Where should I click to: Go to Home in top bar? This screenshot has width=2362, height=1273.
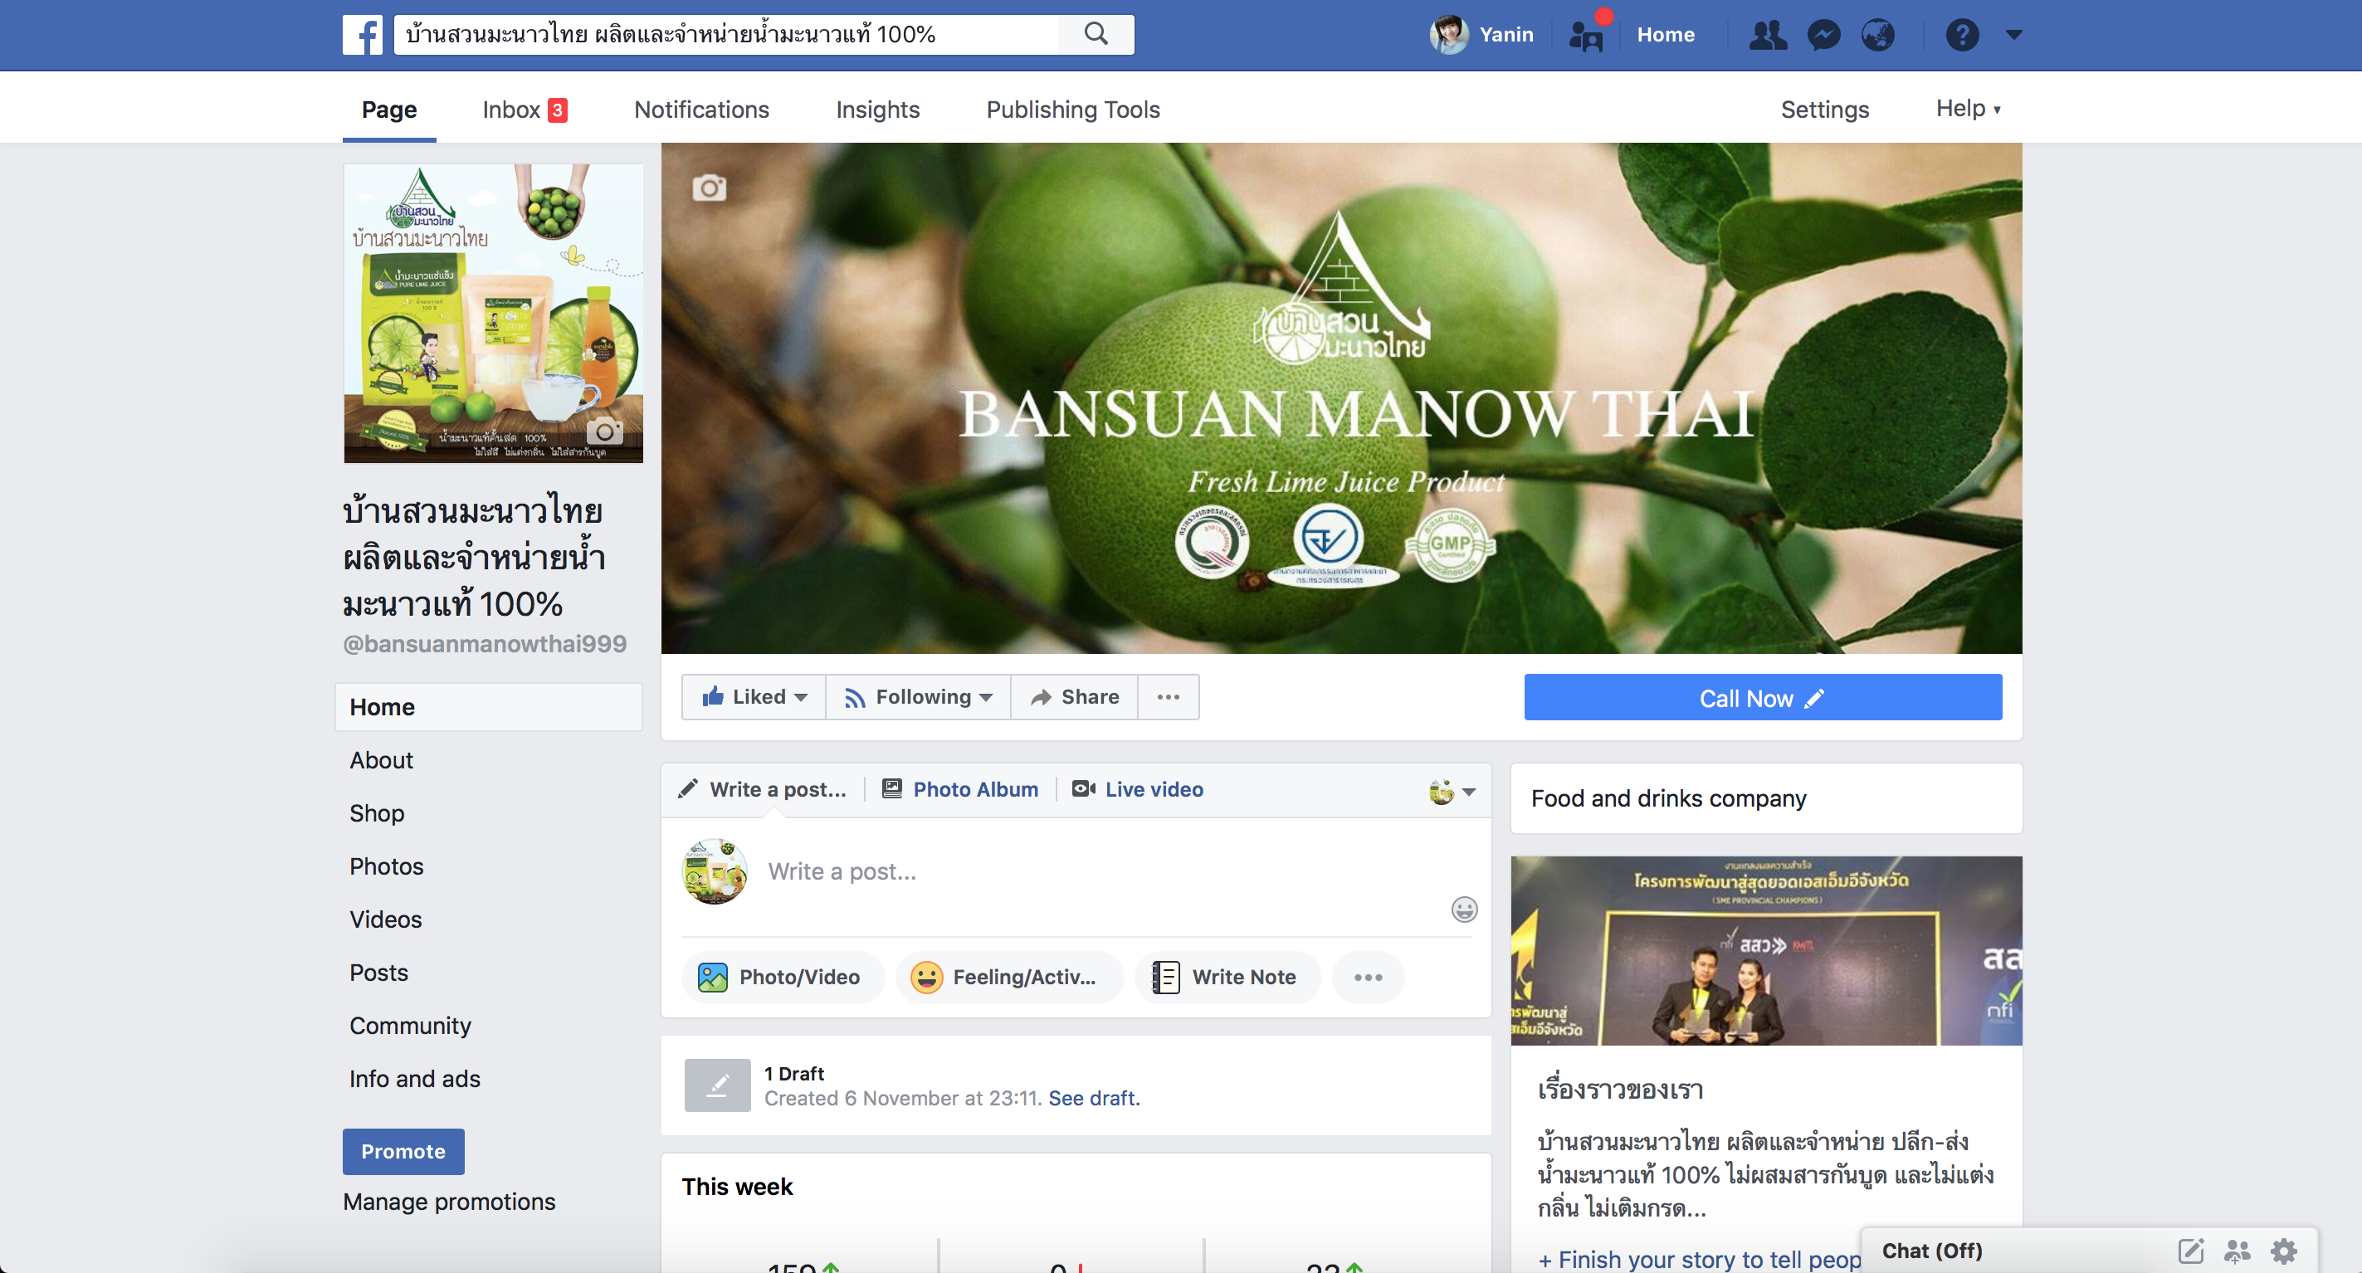tap(1665, 35)
